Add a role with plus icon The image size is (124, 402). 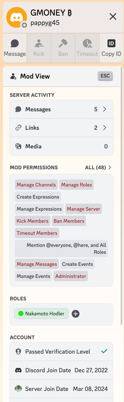[x=75, y=314]
